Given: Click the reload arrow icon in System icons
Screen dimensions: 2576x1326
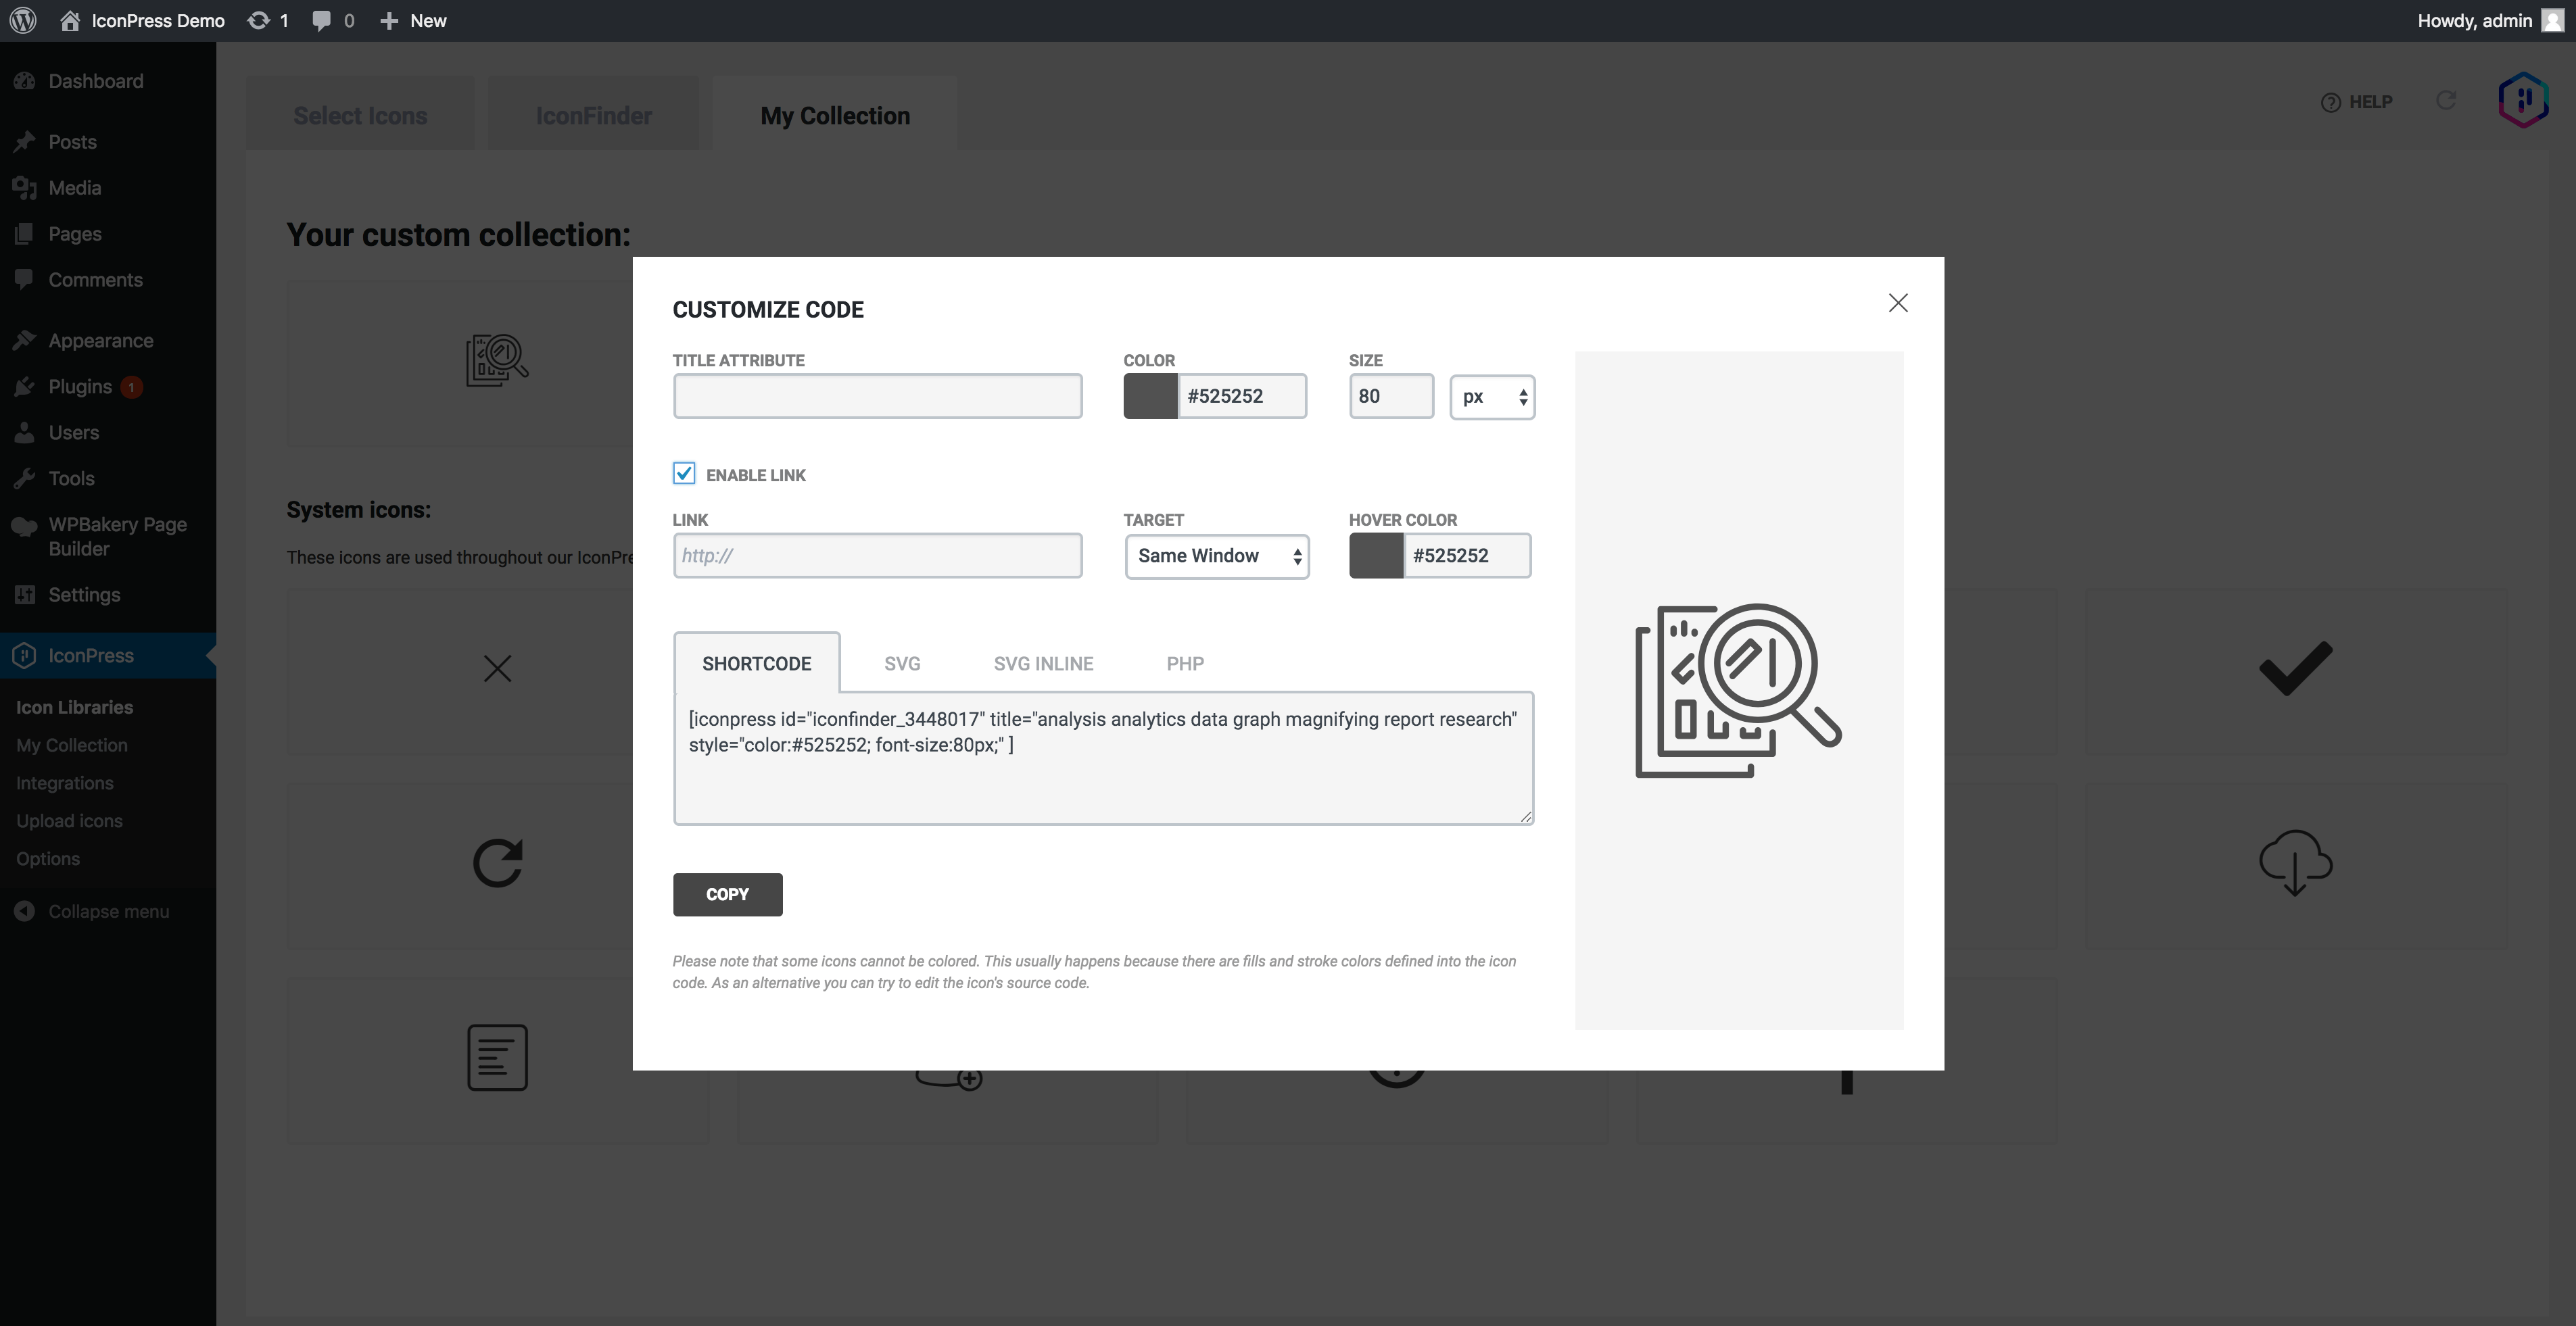Looking at the screenshot, I should click(x=497, y=861).
